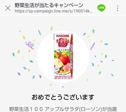Image resolution: width=126 pixels, height=112 pixels.
Task: Tap the あらごし食感 round badge on the carton
Action: (x=56, y=69)
